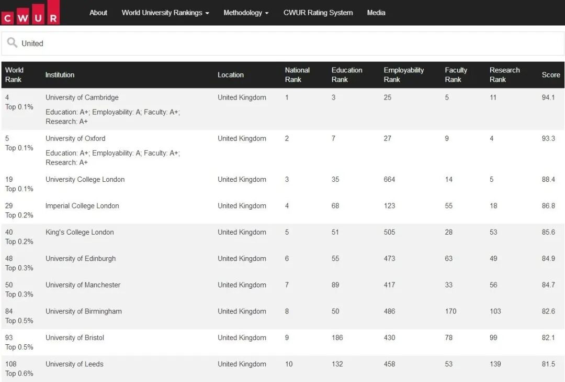Select University College London
The width and height of the screenshot is (565, 382).
pos(85,179)
